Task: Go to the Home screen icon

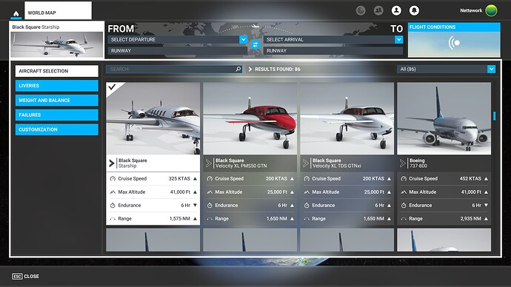Action: [x=16, y=13]
